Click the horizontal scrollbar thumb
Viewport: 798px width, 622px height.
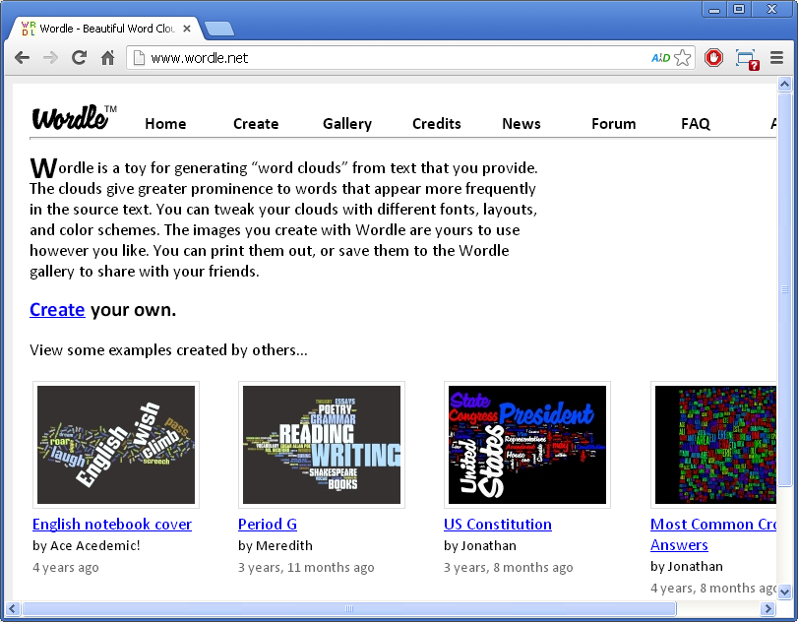[x=349, y=608]
